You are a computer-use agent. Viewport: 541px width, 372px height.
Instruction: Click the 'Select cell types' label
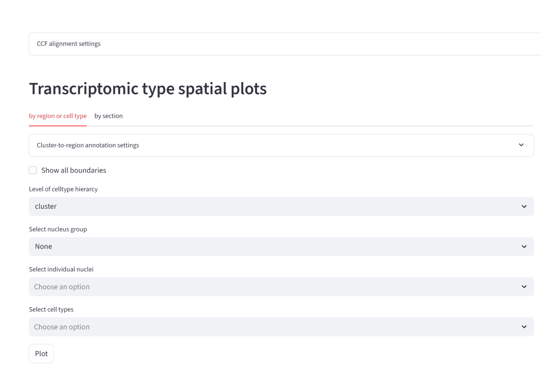pyautogui.click(x=51, y=310)
